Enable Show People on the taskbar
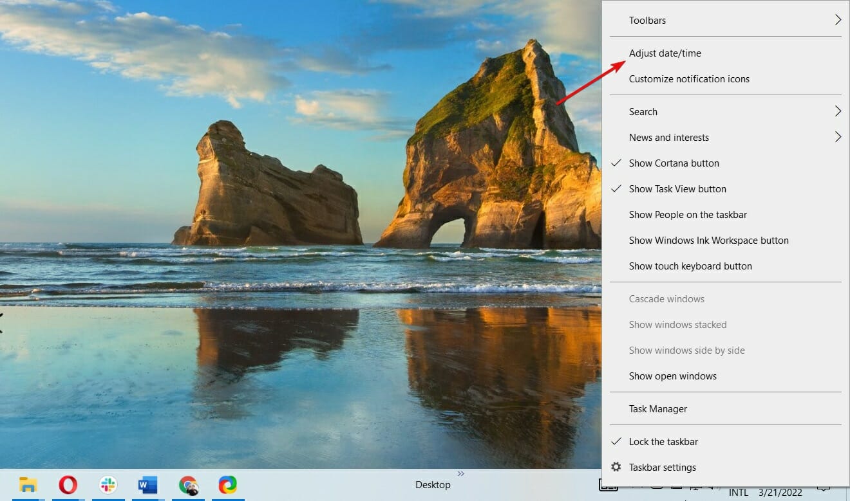 point(726,215)
